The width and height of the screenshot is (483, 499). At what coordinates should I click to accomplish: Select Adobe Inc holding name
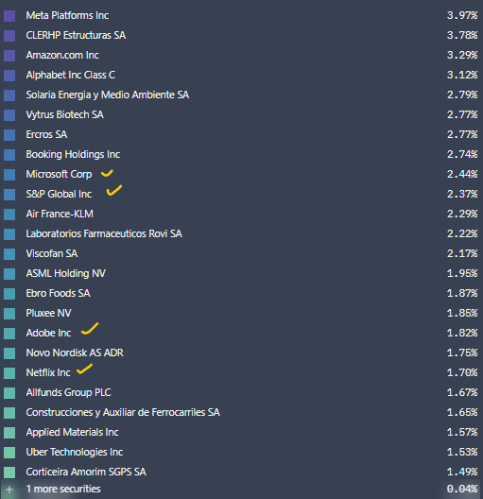click(48, 334)
